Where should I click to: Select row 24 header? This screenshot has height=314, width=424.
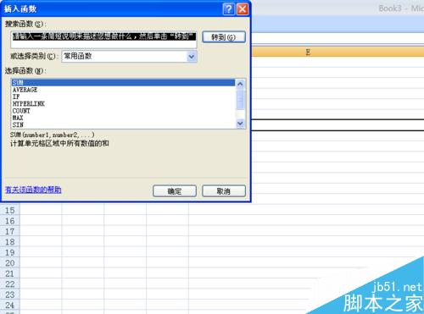click(10, 305)
